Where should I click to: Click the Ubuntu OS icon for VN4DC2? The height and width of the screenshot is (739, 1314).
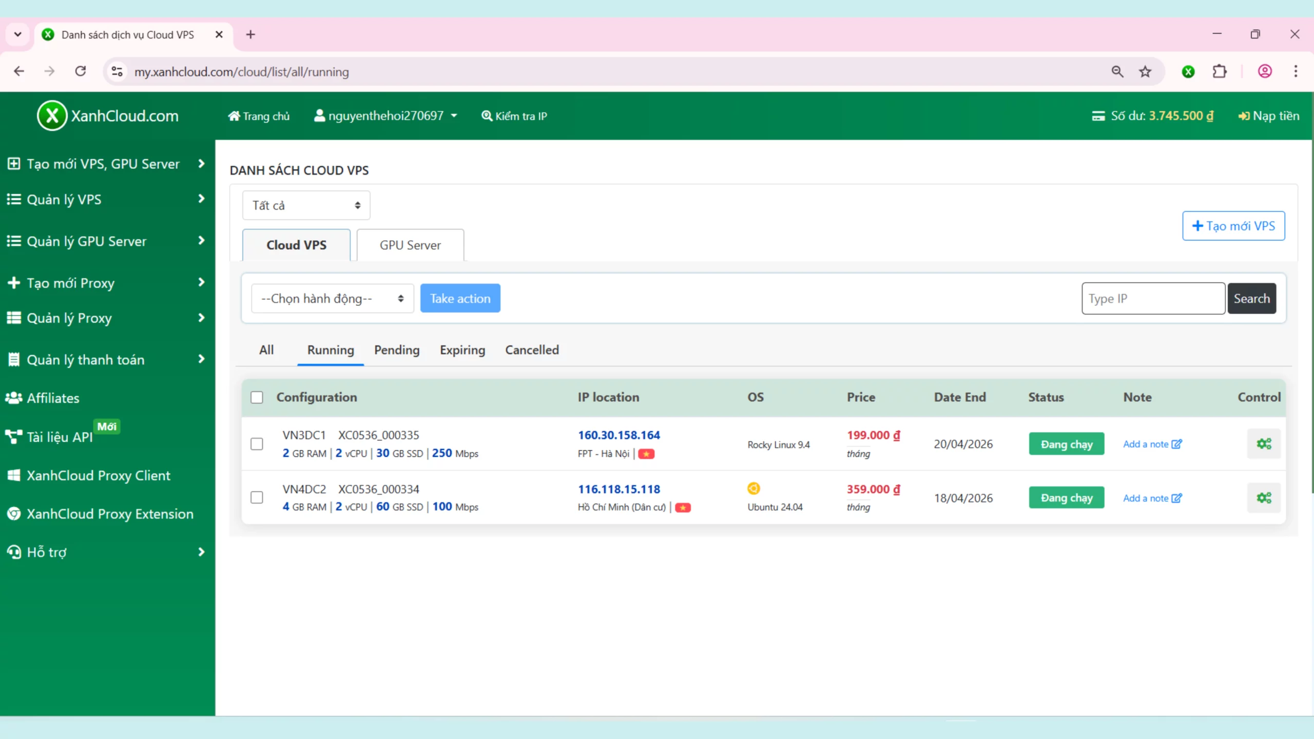753,488
